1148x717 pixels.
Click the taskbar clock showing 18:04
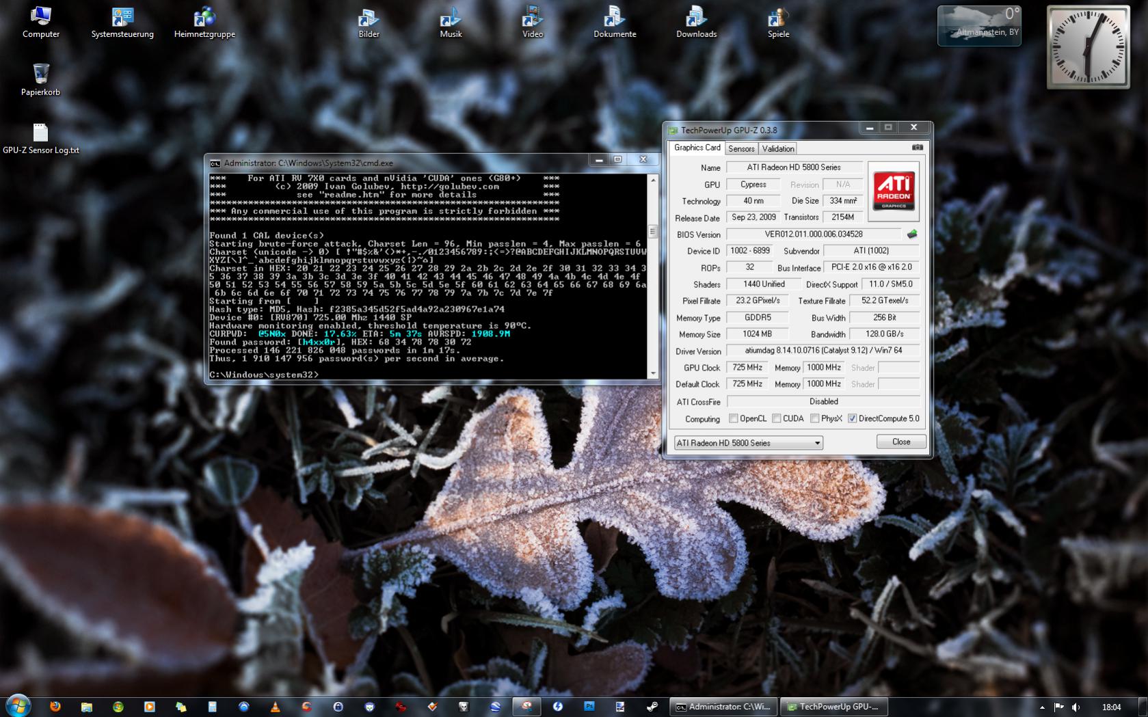pyautogui.click(x=1112, y=707)
